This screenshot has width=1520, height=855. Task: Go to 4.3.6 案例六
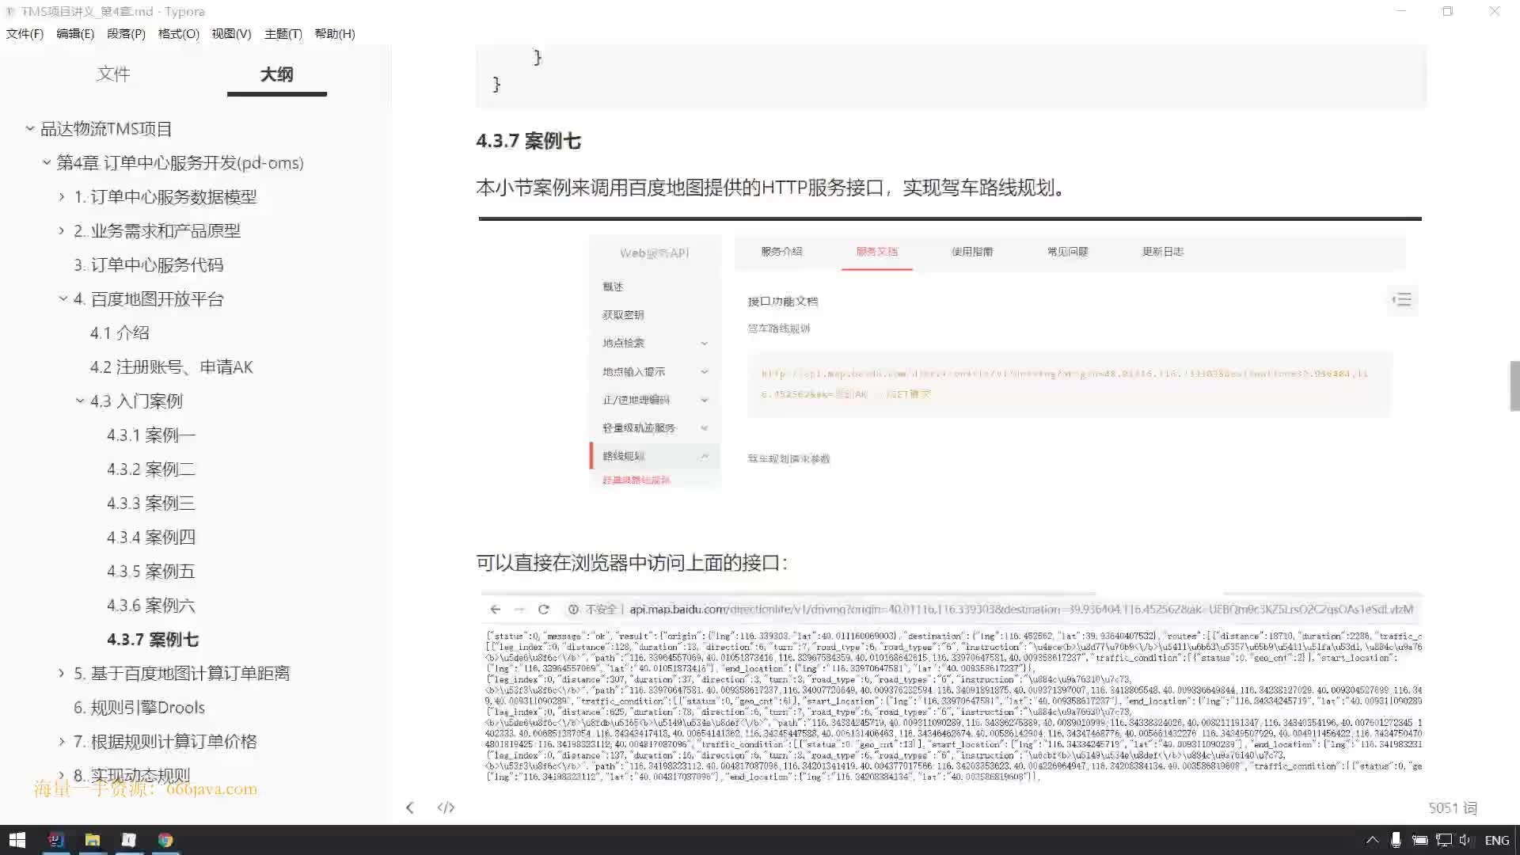pos(150,605)
